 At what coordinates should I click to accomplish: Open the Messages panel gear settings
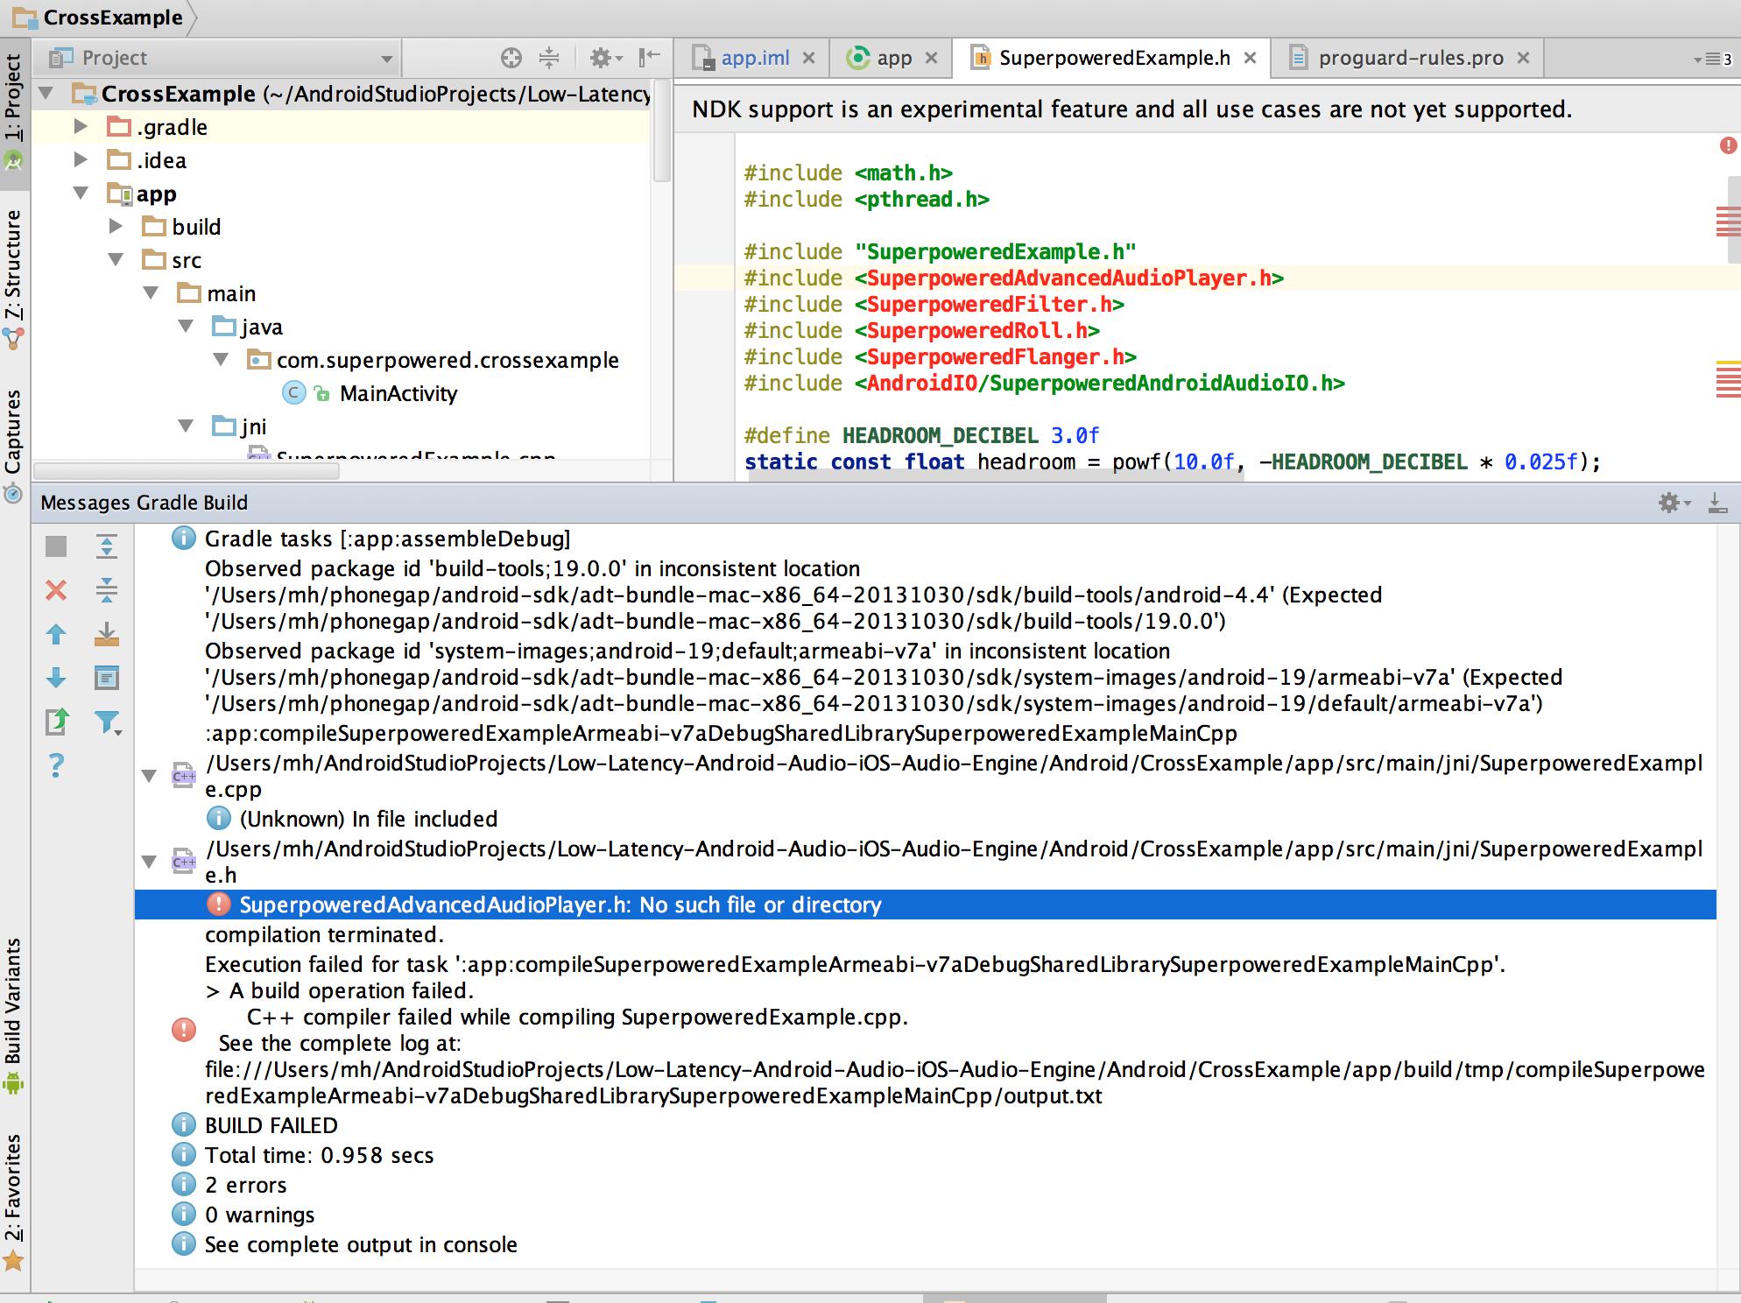point(1674,503)
